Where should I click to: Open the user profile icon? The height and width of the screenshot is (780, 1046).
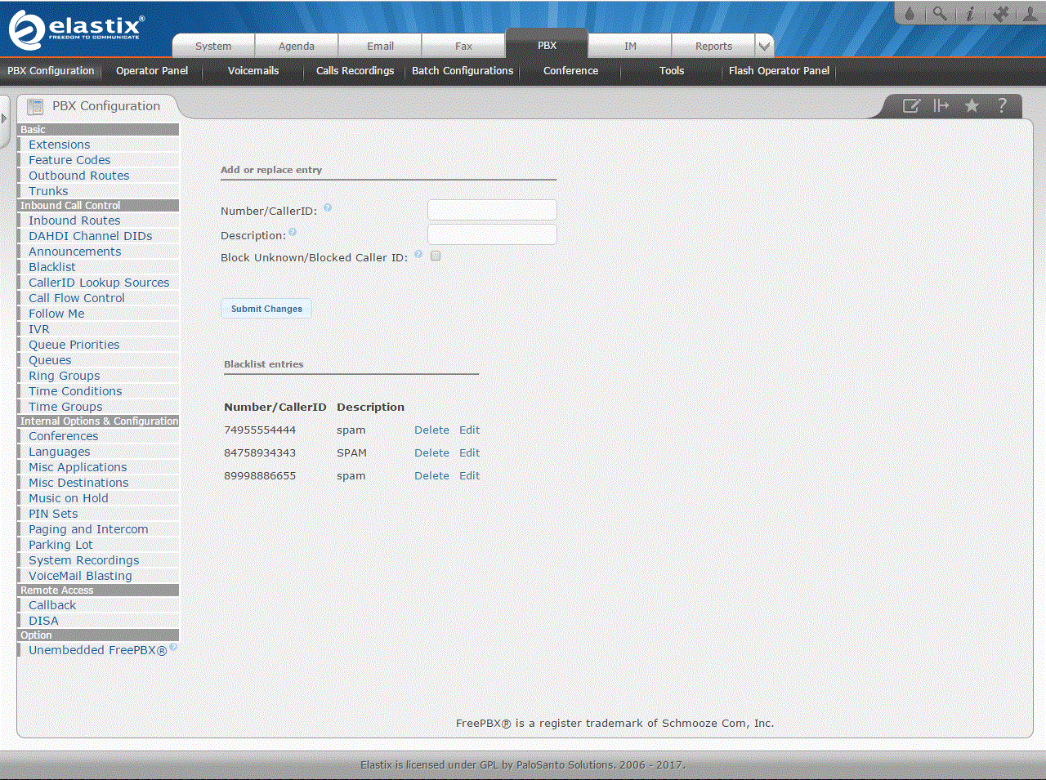point(1030,13)
